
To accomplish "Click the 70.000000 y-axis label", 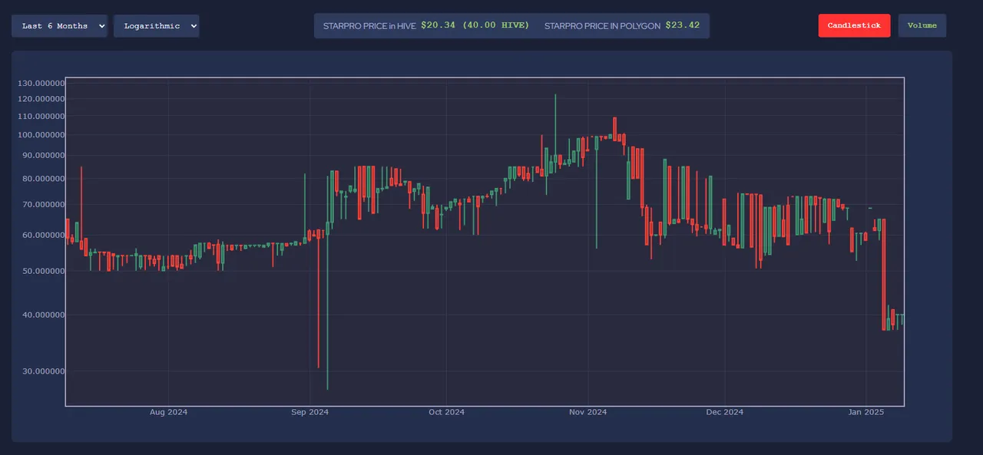I will tap(42, 205).
